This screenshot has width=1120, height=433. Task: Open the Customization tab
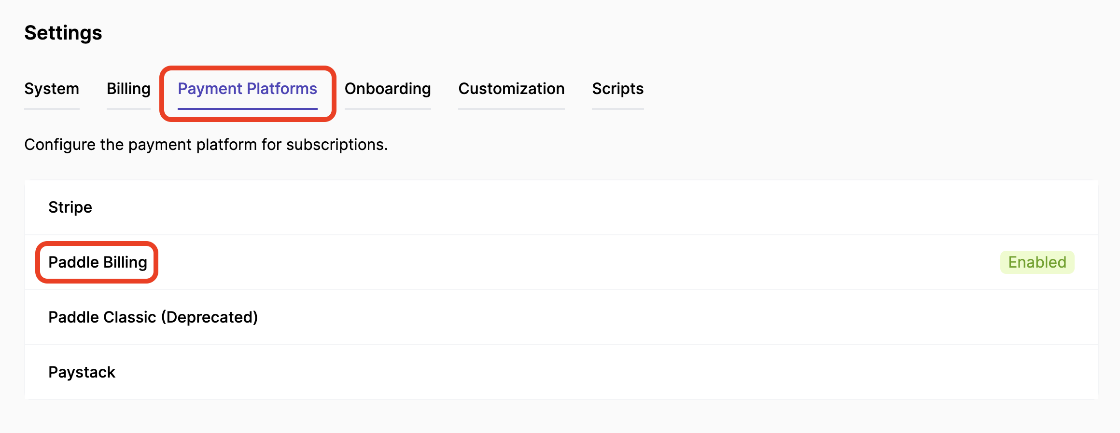(511, 89)
